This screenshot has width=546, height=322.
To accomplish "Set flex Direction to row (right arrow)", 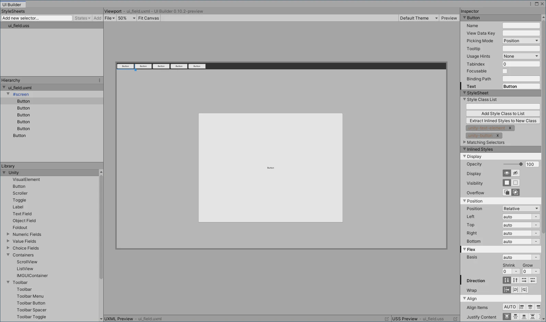I will coord(524,280).
